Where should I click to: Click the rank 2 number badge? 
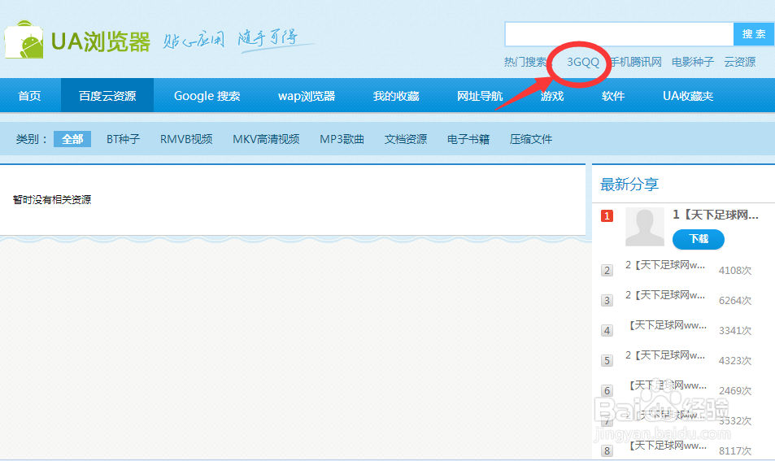click(x=607, y=270)
